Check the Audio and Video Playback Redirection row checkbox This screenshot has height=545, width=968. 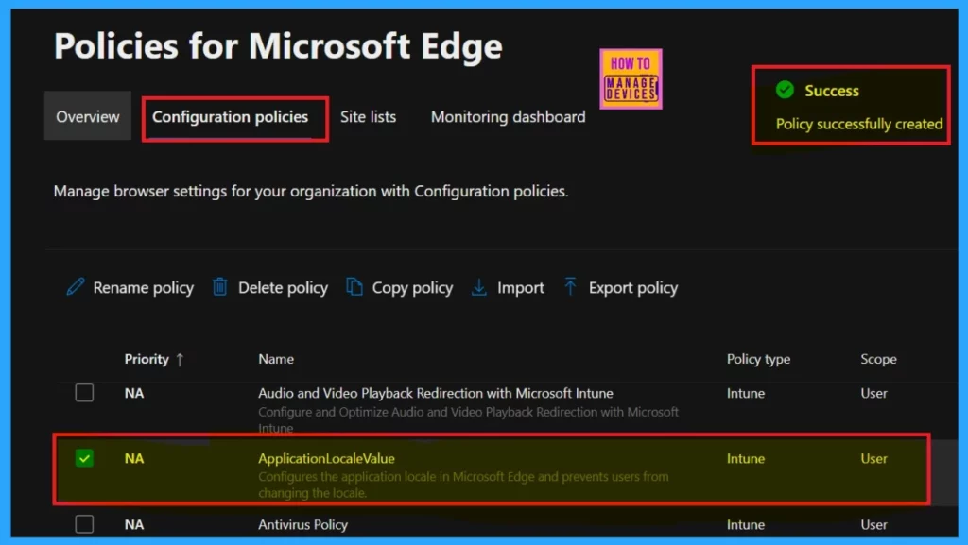84,393
